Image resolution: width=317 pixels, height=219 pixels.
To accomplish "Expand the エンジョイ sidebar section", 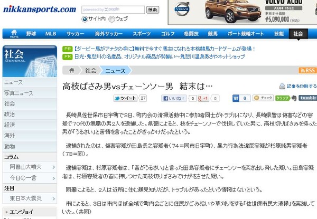I will (x=30, y=212).
